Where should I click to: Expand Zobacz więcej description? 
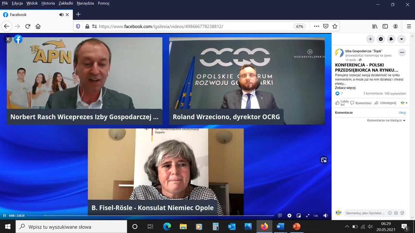(x=345, y=88)
